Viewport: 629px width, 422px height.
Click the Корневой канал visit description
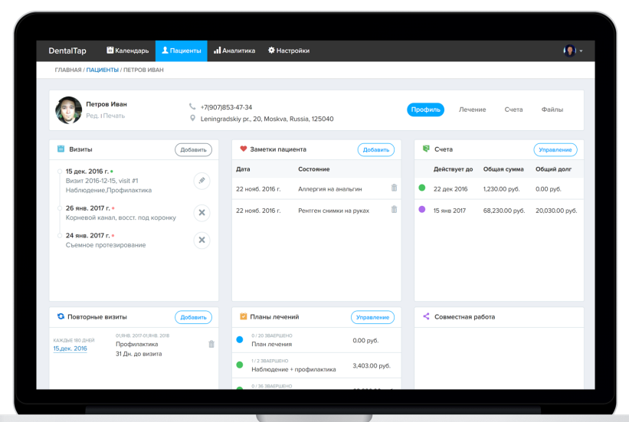pyautogui.click(x=121, y=218)
